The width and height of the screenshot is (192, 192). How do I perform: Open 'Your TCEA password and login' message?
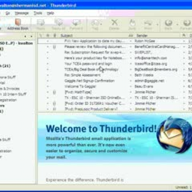pyautogui.click(x=88, y=64)
